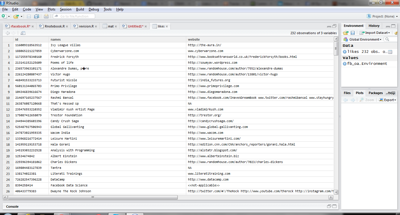
Task: Click the horizontal scrollbar of data viewer
Action: pos(93,197)
